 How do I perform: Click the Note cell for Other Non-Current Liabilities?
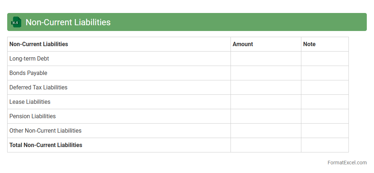(325, 131)
